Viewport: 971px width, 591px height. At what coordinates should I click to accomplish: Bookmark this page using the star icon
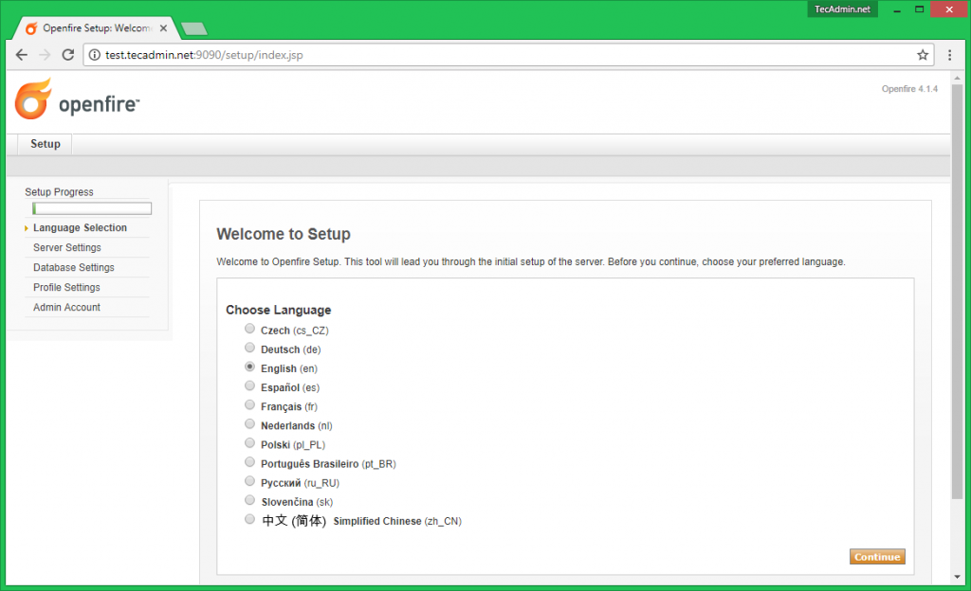coord(922,55)
